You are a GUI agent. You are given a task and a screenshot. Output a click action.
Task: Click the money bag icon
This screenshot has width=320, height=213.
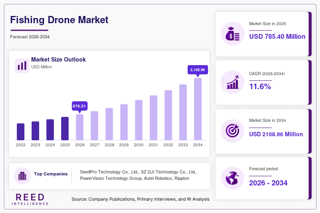(x=232, y=34)
